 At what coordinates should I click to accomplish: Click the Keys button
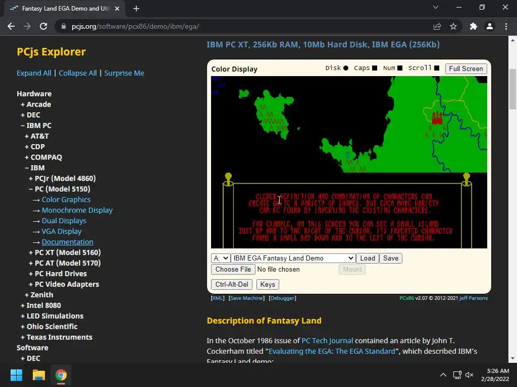[268, 284]
